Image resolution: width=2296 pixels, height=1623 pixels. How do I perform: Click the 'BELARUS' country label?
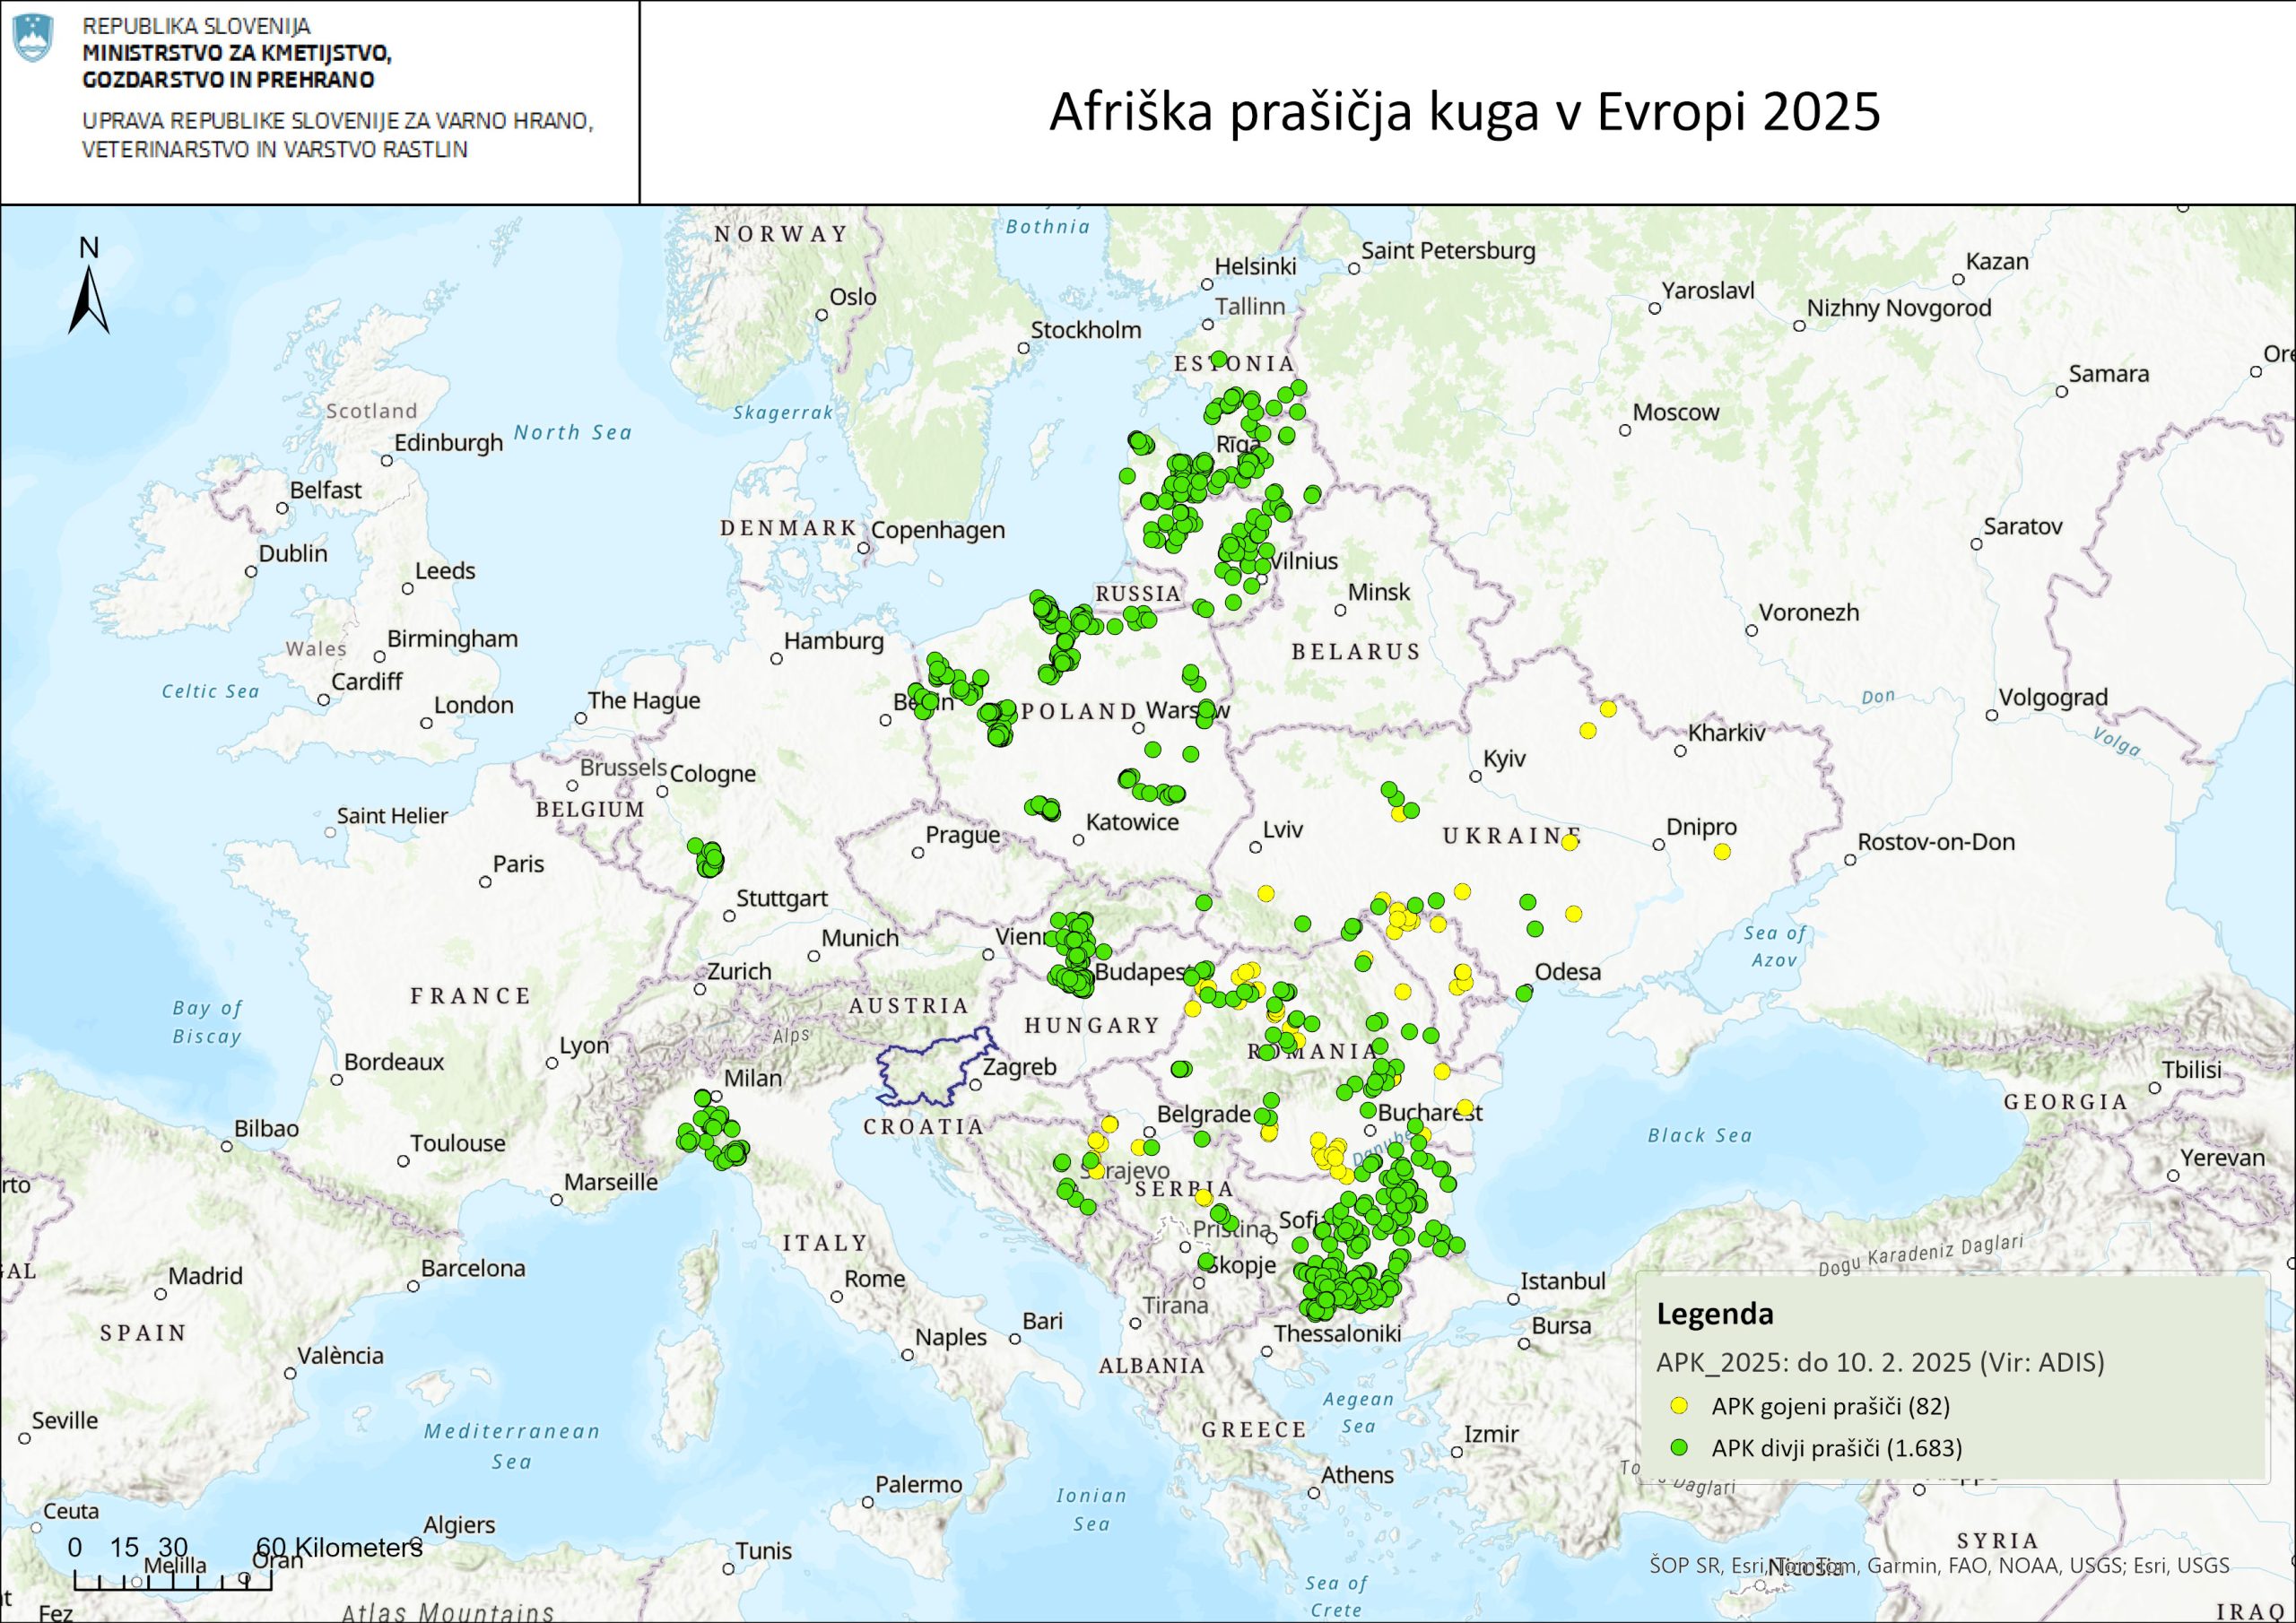[x=1356, y=652]
